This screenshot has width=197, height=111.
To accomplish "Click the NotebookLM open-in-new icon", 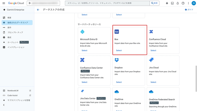I will click(30, 91).
